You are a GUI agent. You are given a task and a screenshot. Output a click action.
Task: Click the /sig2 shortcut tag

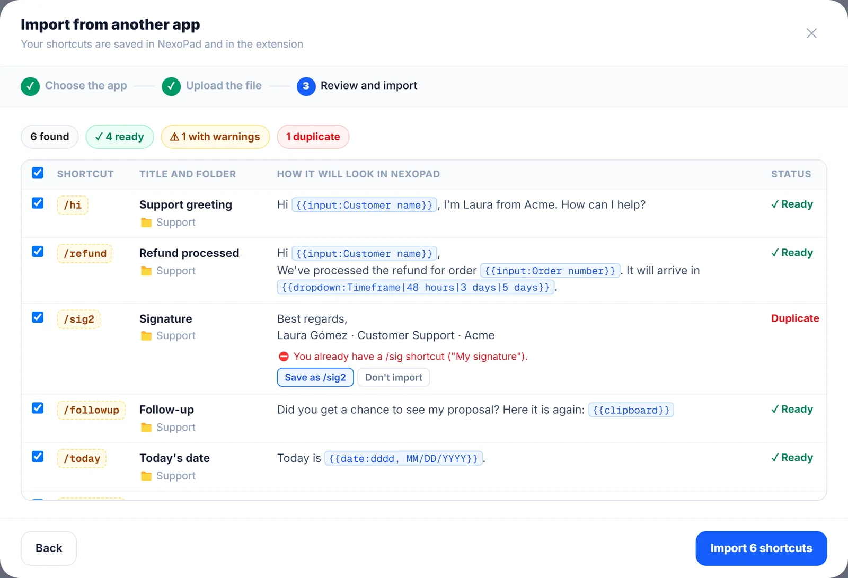pos(79,319)
